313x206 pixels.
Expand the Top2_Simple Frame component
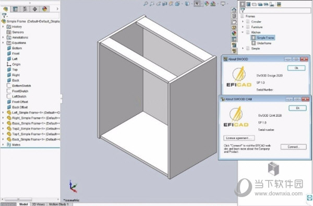(3, 129)
